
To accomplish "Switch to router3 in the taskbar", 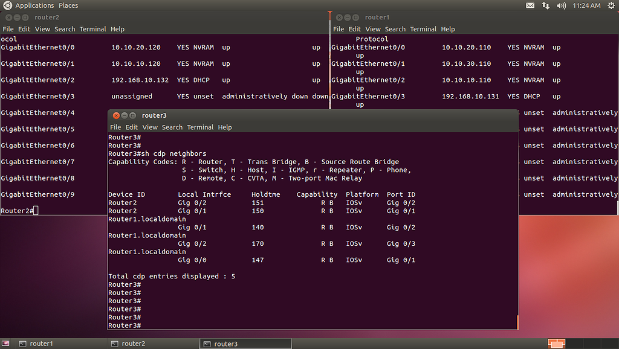I will click(245, 344).
